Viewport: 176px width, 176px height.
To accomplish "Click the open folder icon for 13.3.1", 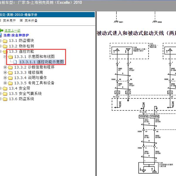I will click(x=10, y=57).
